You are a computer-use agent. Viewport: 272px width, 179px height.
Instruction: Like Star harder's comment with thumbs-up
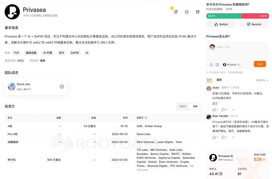click(214, 137)
